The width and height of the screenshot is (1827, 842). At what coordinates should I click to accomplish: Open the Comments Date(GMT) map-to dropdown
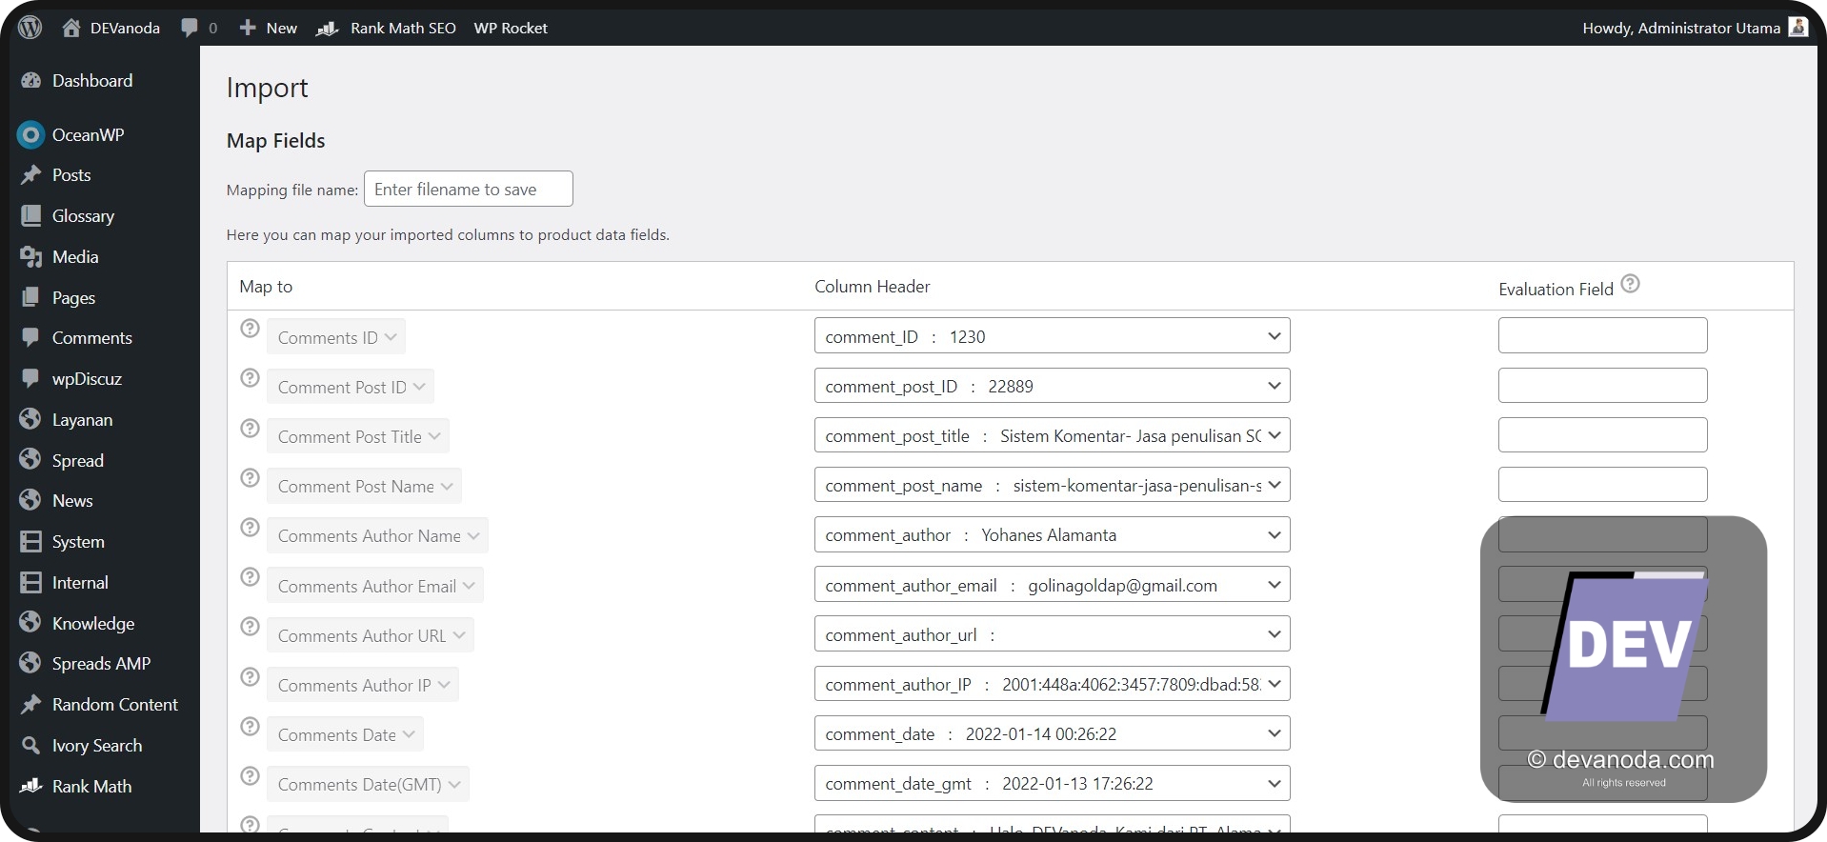click(x=369, y=784)
